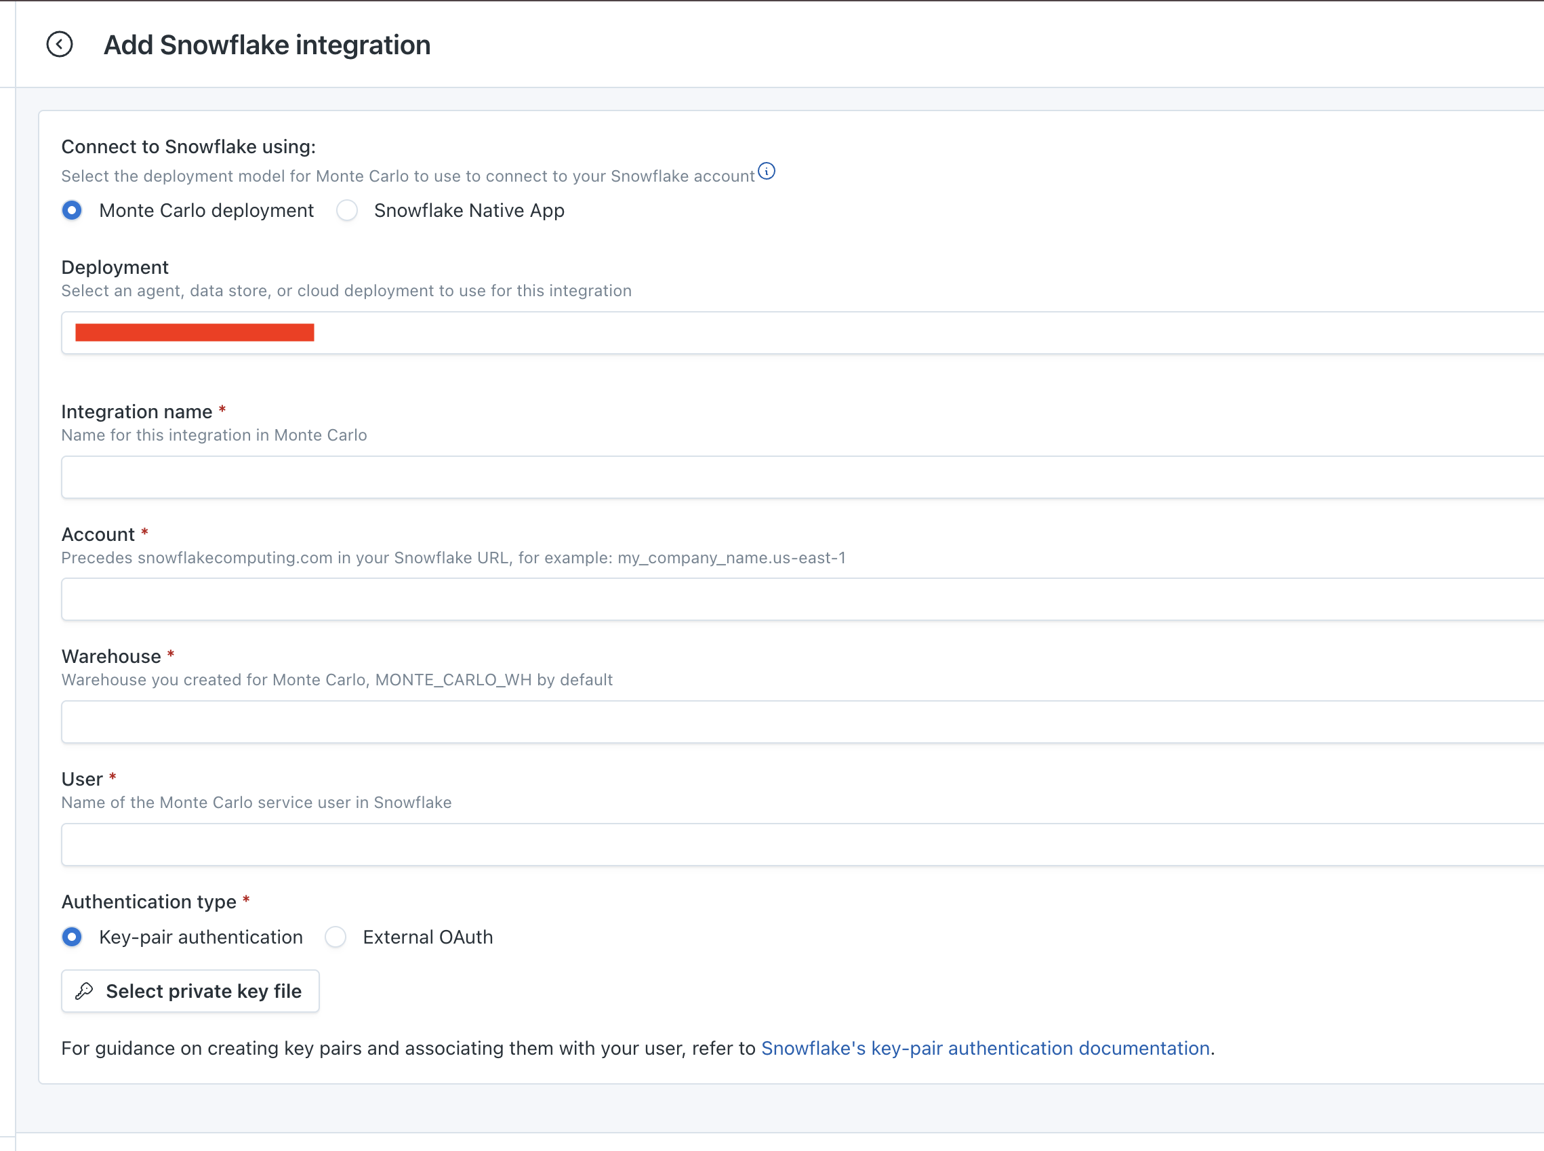1544x1151 pixels.
Task: Focus the User input field
Action: pos(801,845)
